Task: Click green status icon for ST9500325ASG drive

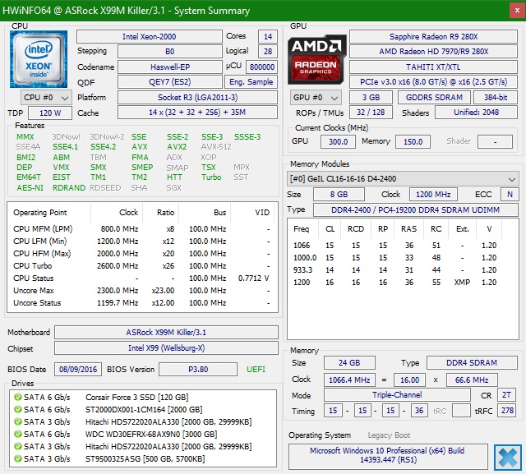Action: (17, 458)
